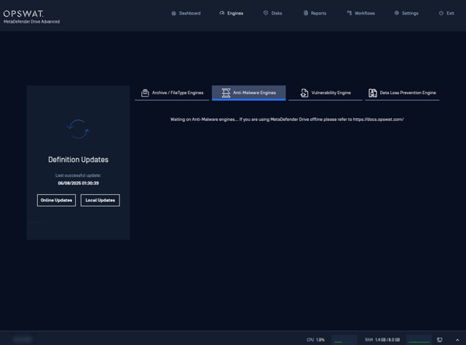
Task: Click the Reports document icon
Action: point(306,13)
